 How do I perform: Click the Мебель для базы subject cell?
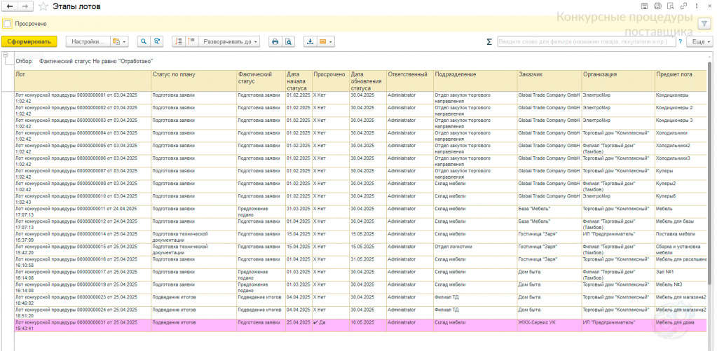(x=681, y=224)
